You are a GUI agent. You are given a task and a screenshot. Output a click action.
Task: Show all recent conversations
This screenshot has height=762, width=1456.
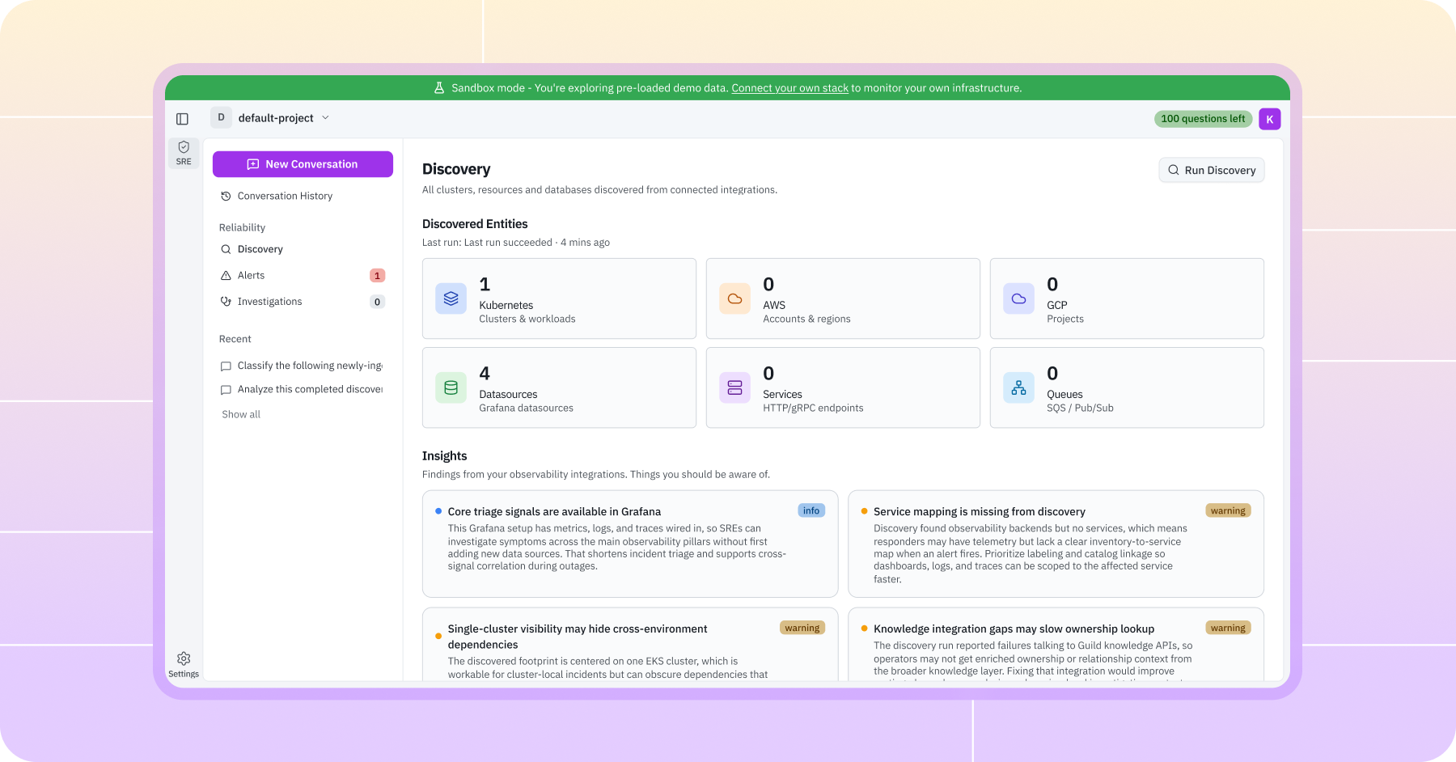[241, 414]
